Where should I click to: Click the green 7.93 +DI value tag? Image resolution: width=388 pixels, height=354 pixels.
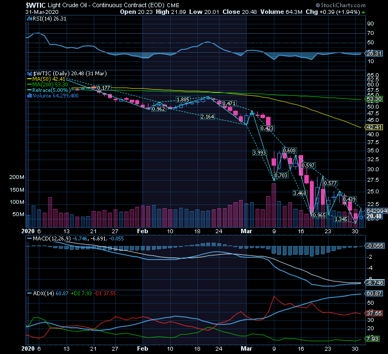point(372,338)
